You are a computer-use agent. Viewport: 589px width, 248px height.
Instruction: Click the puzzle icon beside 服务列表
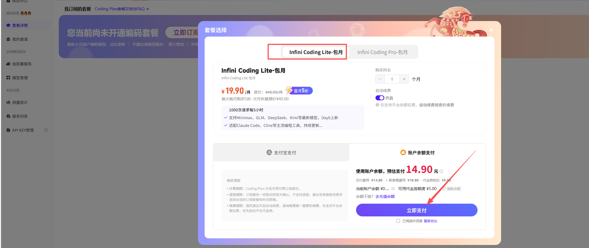(x=8, y=116)
